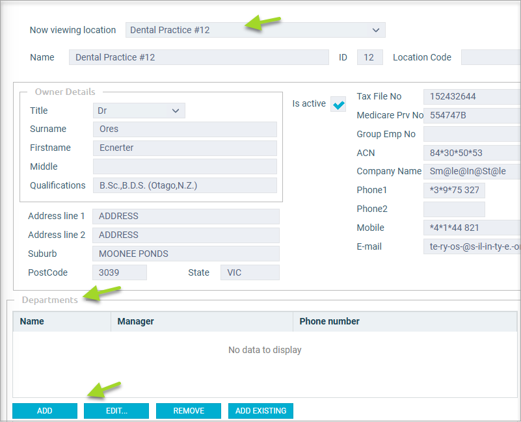This screenshot has height=422, width=521.
Task: Select the Surname field containing Ores
Action: (x=185, y=129)
